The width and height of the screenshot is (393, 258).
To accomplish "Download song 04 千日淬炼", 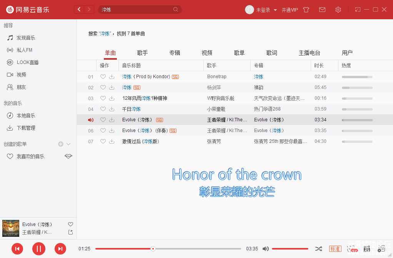I will 112,109.
